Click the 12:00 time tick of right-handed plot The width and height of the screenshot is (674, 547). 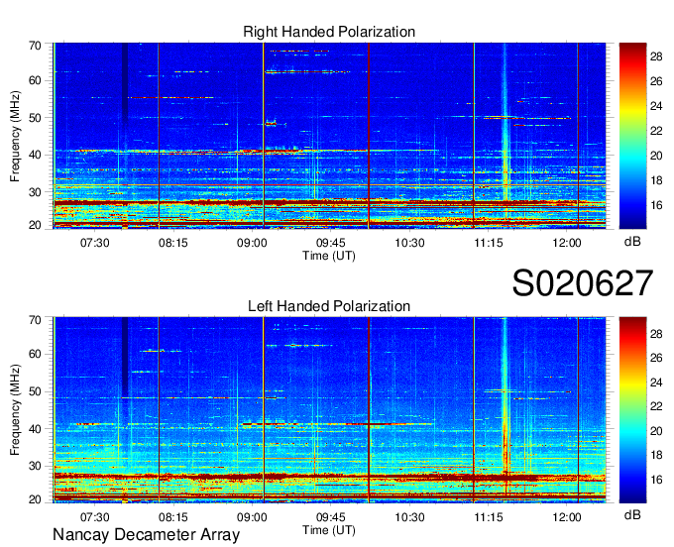(x=567, y=243)
